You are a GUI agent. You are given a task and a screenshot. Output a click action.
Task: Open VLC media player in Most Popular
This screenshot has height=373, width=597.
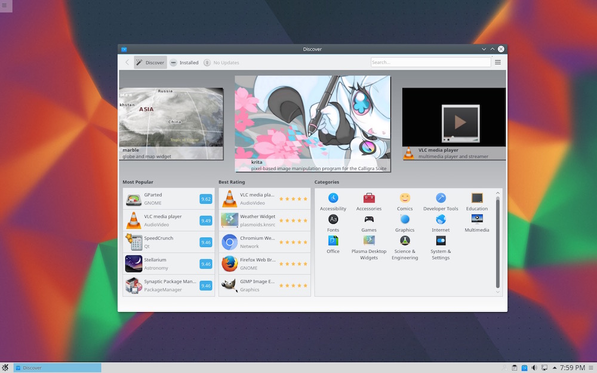coord(169,220)
